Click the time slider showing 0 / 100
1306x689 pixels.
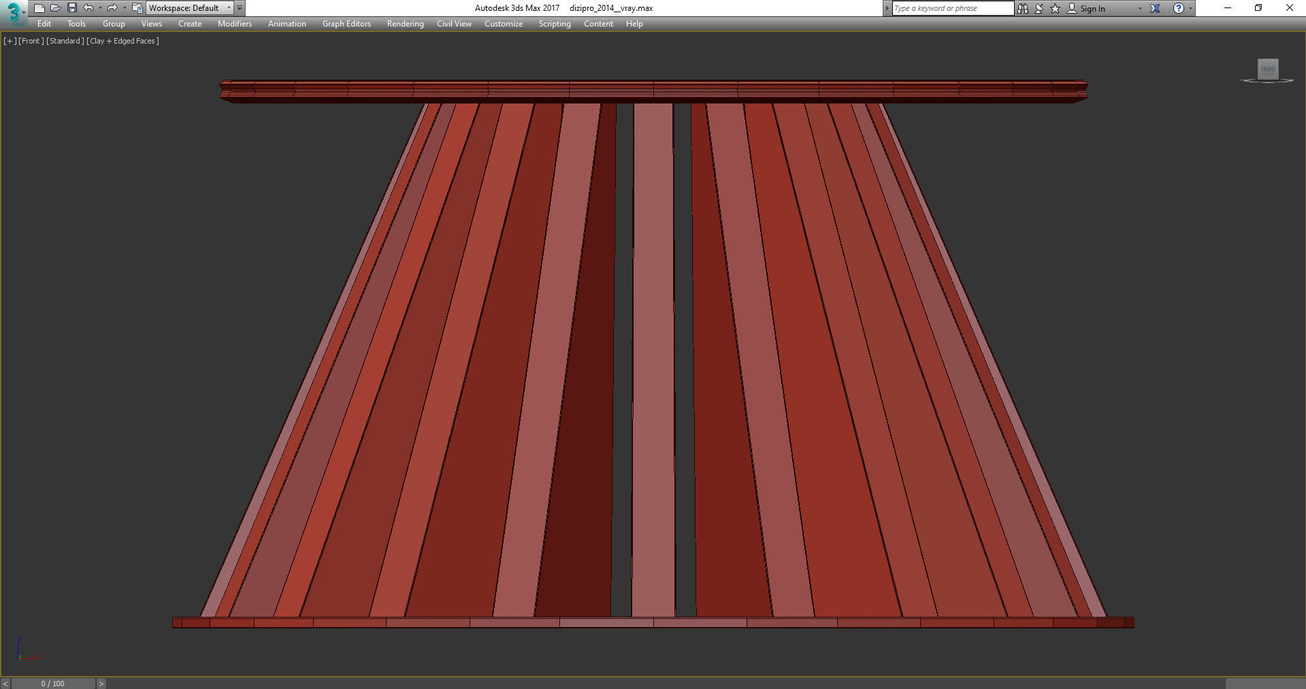tap(53, 684)
